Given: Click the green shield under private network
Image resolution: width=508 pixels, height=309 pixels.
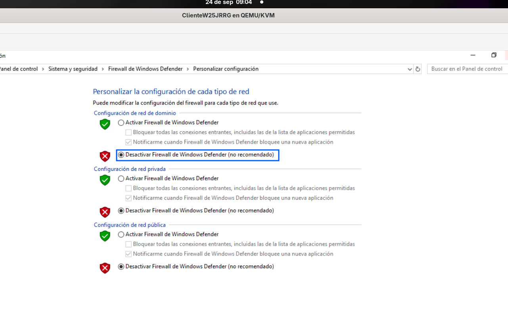Looking at the screenshot, I should point(105,180).
